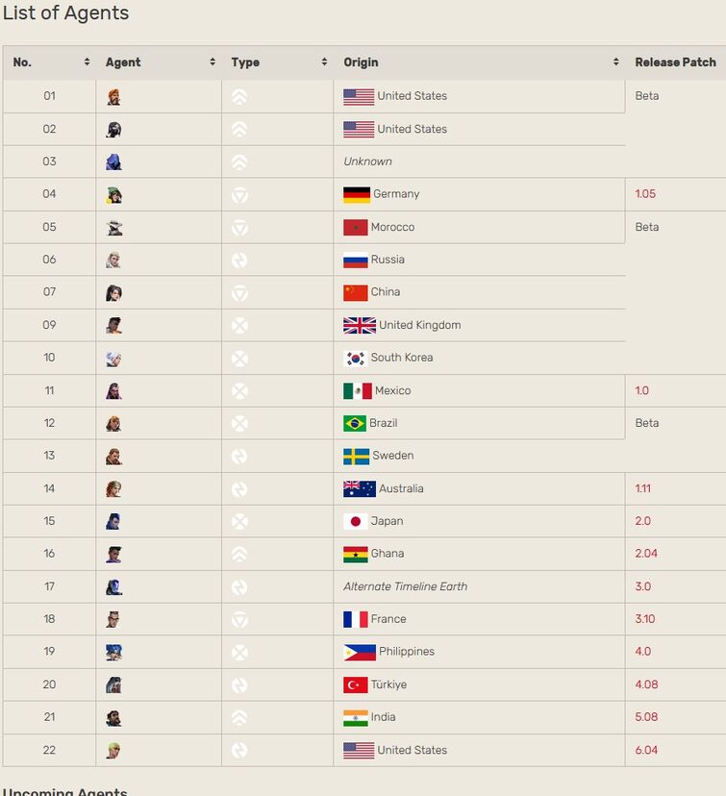
Task: Click the South Korea flag icon
Action: 356,358
